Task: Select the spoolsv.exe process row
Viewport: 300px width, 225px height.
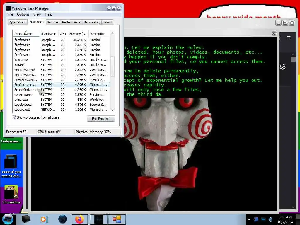Action: coord(62,105)
